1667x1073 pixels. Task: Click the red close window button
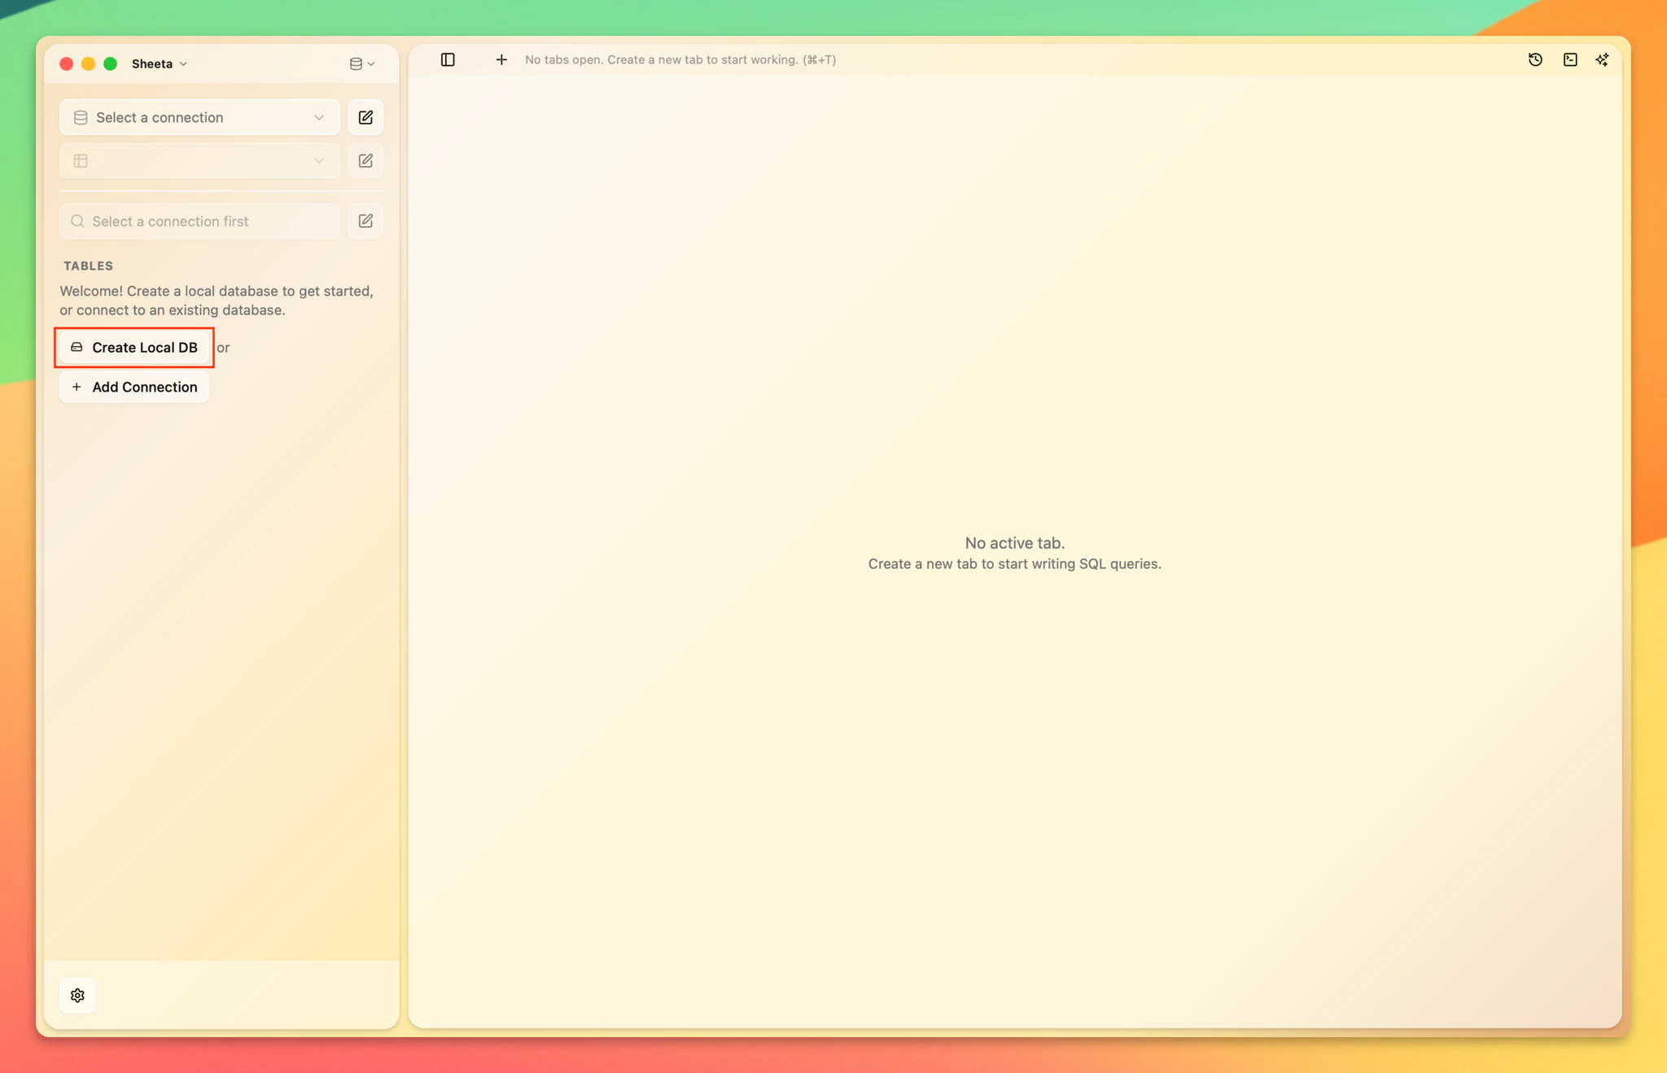click(67, 64)
